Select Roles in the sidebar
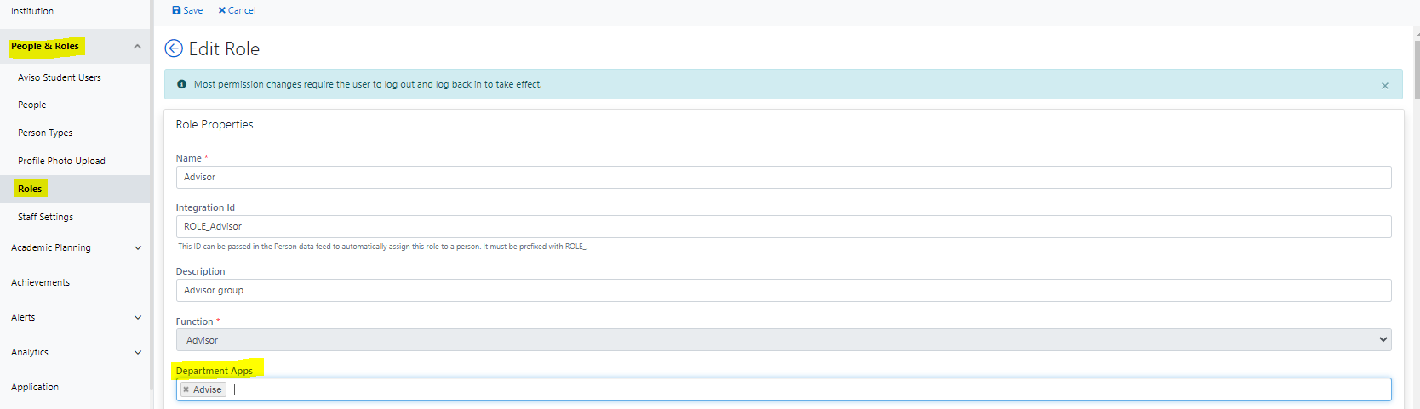1420x409 pixels. point(30,189)
